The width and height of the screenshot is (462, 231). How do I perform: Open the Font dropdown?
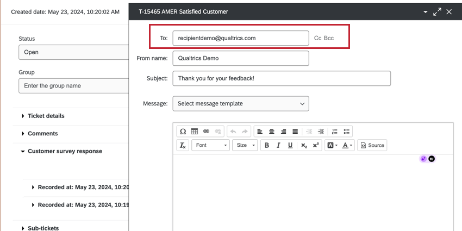tap(211, 145)
